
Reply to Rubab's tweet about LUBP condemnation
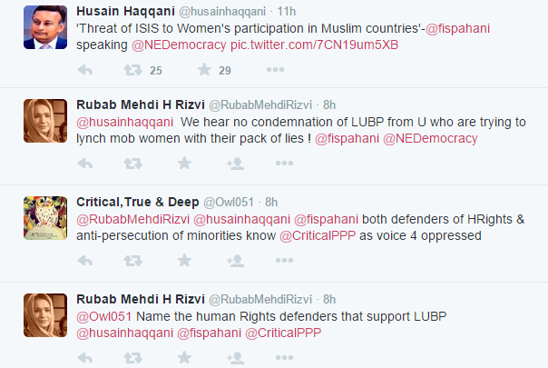tap(85, 164)
